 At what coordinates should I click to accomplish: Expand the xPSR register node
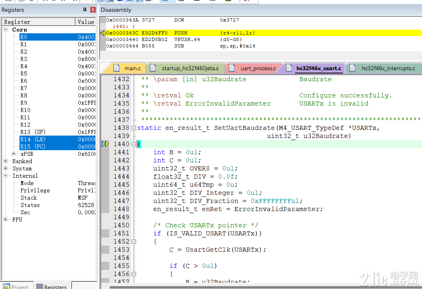pos(13,154)
